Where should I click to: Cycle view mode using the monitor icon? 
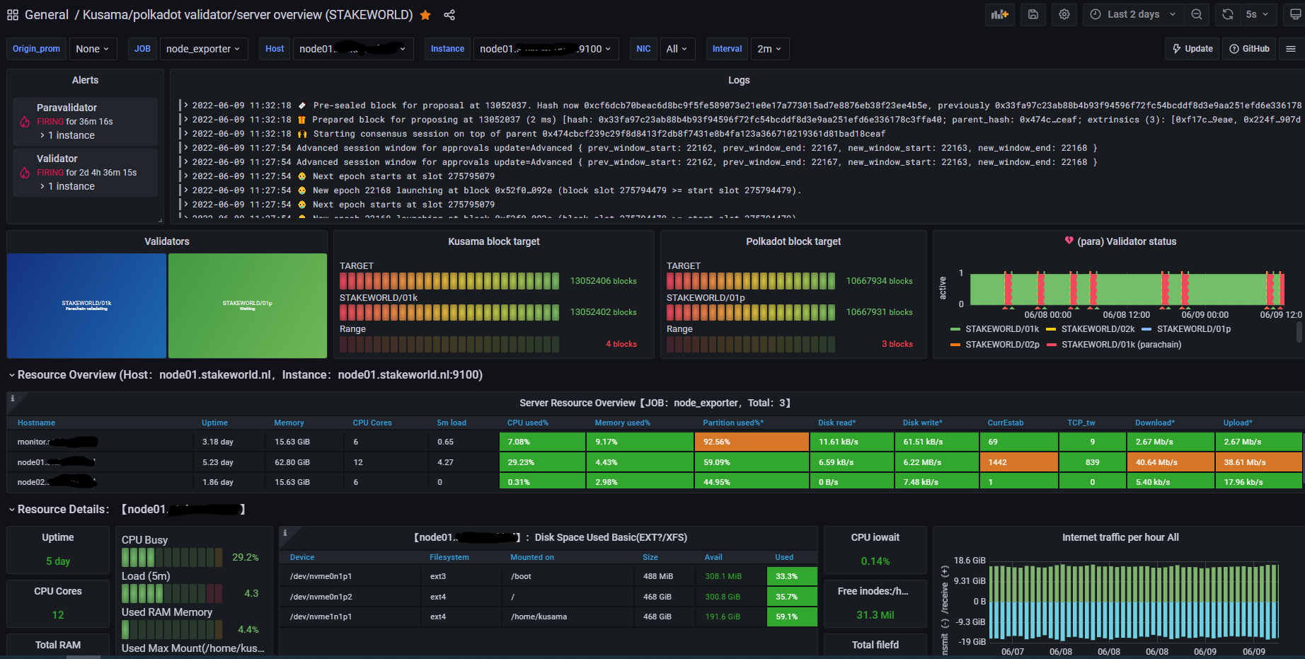click(x=1296, y=14)
